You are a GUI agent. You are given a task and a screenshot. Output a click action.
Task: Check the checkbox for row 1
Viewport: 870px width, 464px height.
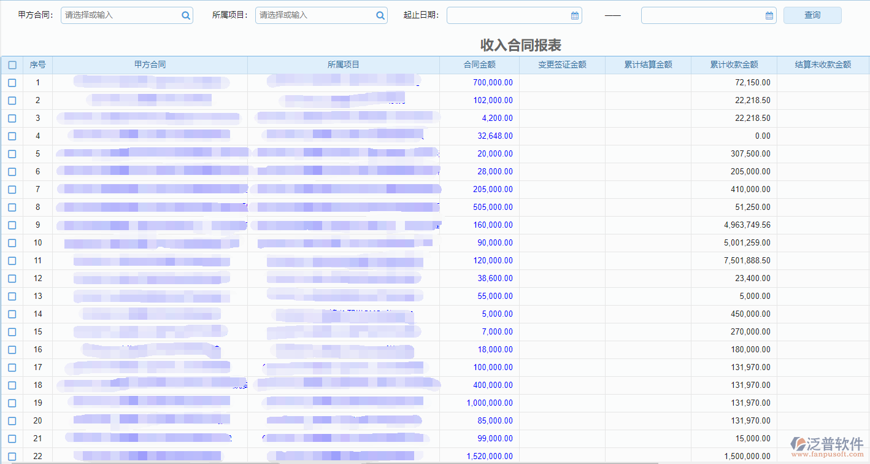(x=12, y=82)
